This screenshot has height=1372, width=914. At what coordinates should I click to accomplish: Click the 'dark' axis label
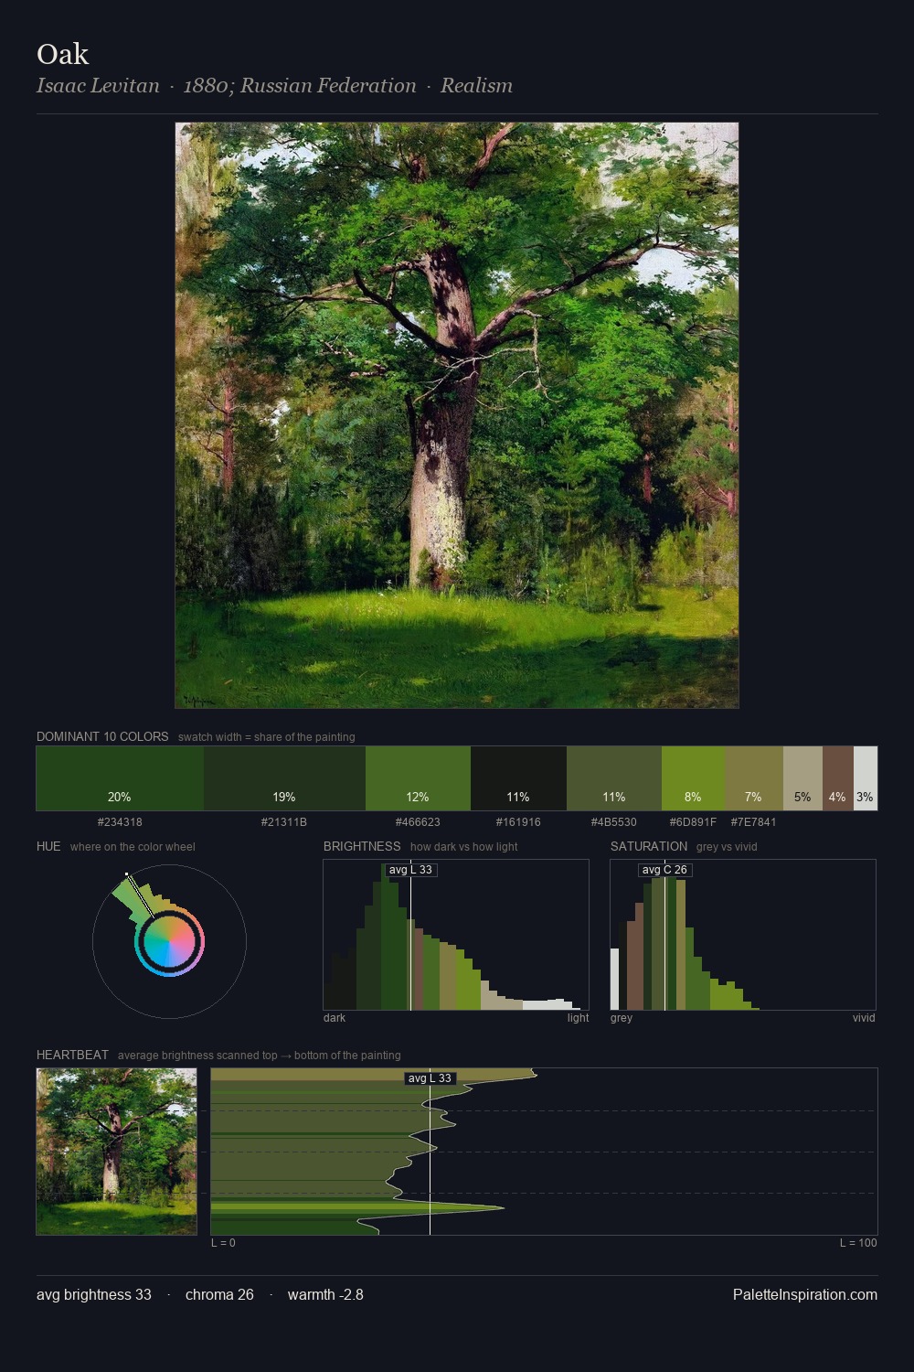[335, 1018]
